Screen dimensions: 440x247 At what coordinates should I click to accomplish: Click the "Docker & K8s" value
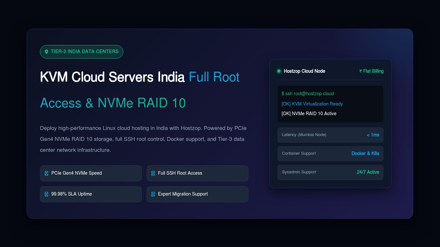point(365,154)
